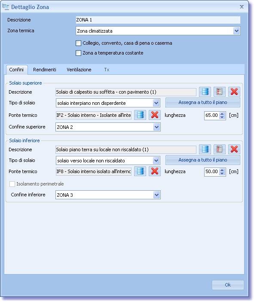Open Confine inferiore ZONA 3 dropdown
This screenshot has height=302, width=254.
point(156,195)
